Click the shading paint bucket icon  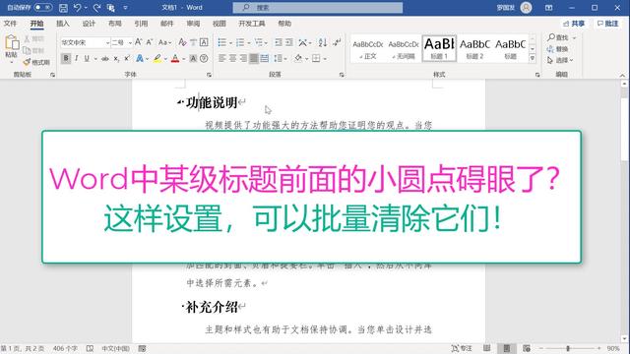[x=298, y=59]
